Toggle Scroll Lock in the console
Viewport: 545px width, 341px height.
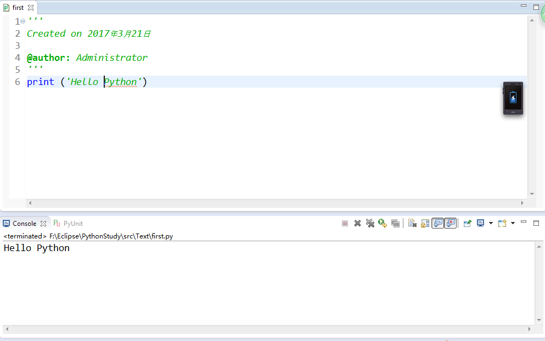[425, 223]
